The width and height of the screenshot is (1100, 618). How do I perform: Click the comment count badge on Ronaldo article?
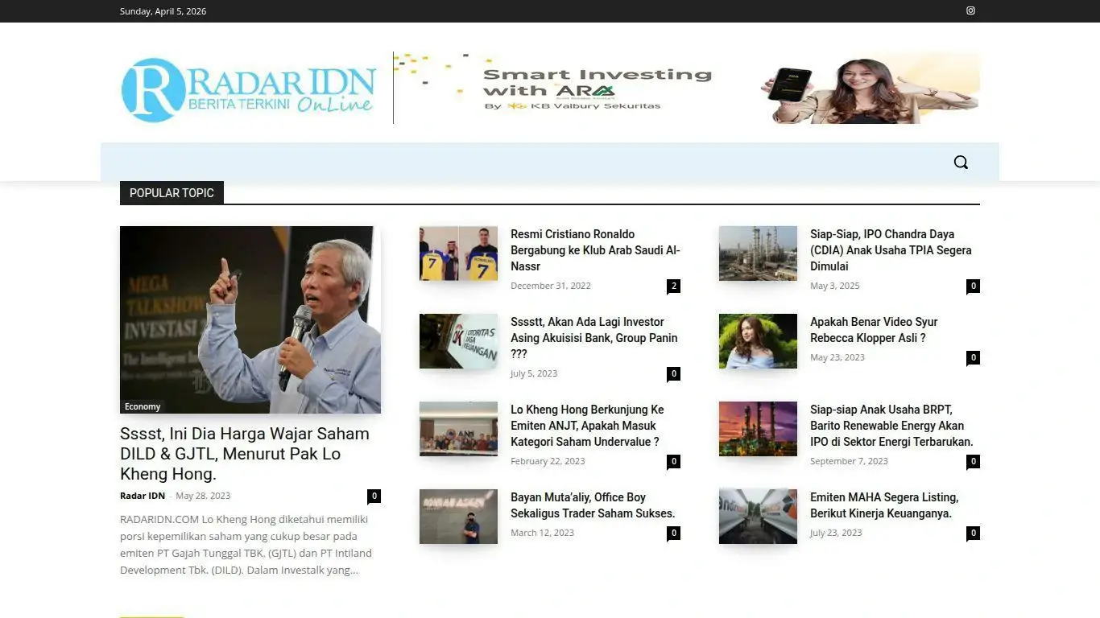point(673,286)
